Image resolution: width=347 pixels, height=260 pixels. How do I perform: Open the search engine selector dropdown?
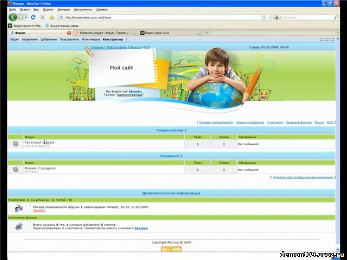coord(278,17)
